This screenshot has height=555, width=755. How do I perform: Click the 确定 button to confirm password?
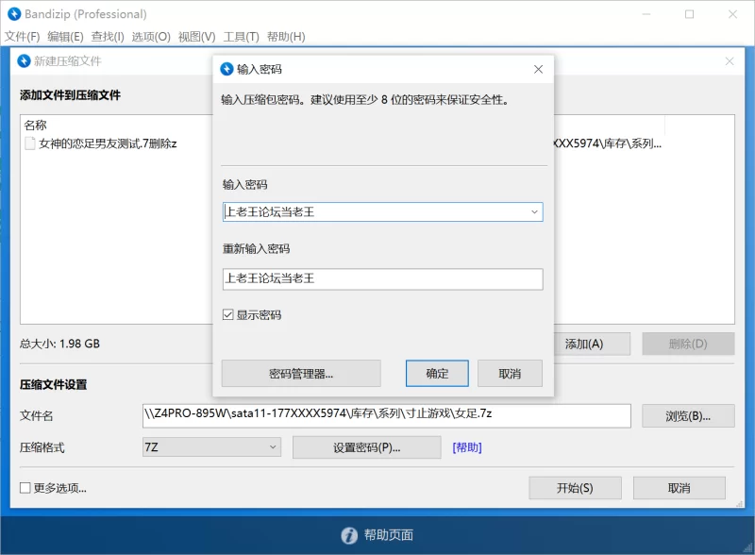pos(436,373)
